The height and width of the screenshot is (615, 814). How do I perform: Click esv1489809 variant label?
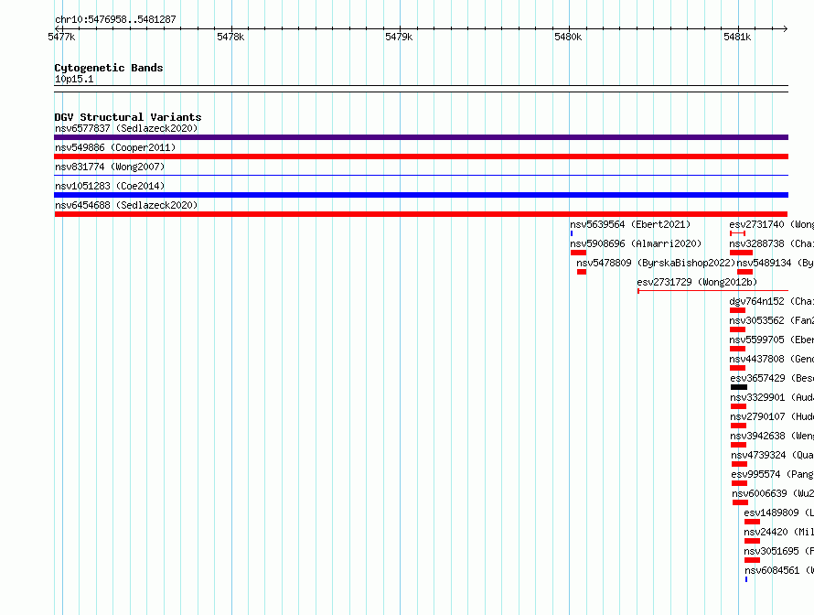click(x=778, y=512)
